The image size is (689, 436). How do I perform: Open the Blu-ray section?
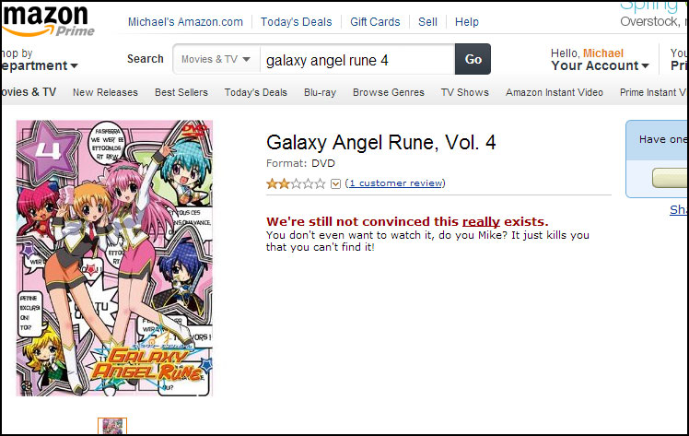(x=320, y=92)
